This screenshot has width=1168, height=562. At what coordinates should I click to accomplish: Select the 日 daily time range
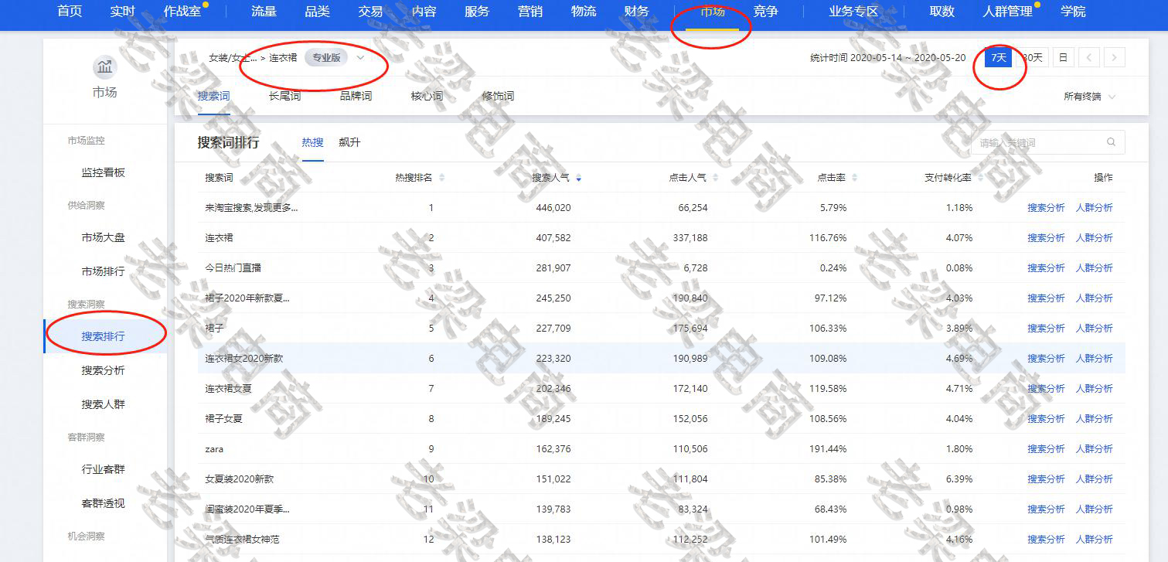(x=1063, y=57)
